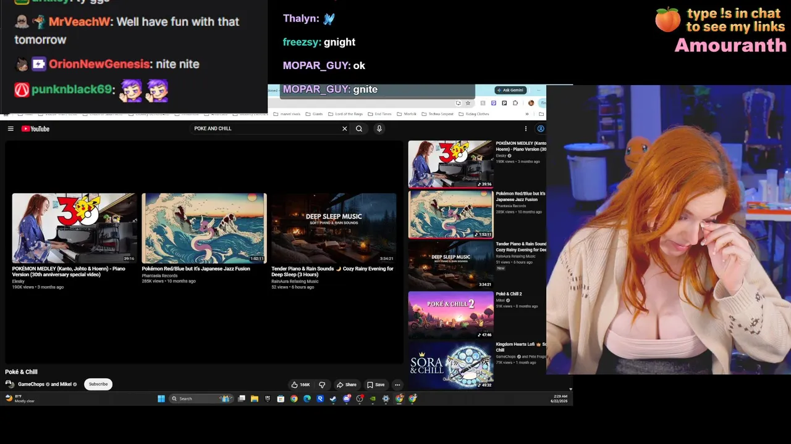Play the sidebar Sora & Chill thumbnail
791x444 pixels.
point(450,365)
